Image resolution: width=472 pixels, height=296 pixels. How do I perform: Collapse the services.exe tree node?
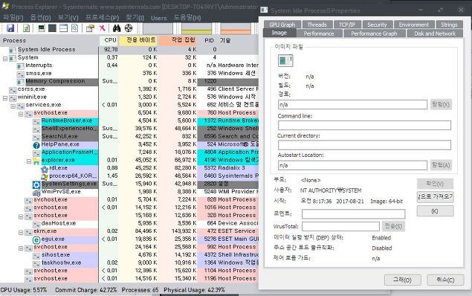click(x=13, y=106)
